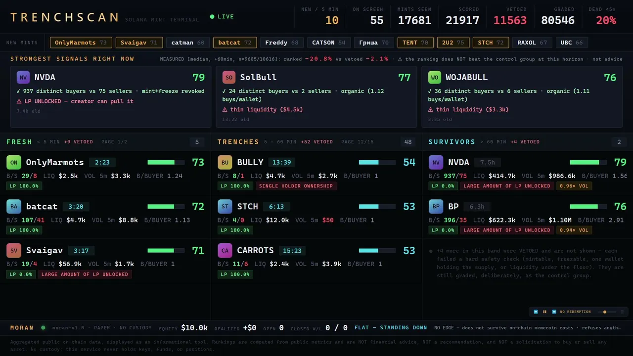
Task: Click the 0.96× VOL tag on NVDA row
Action: pos(574,186)
